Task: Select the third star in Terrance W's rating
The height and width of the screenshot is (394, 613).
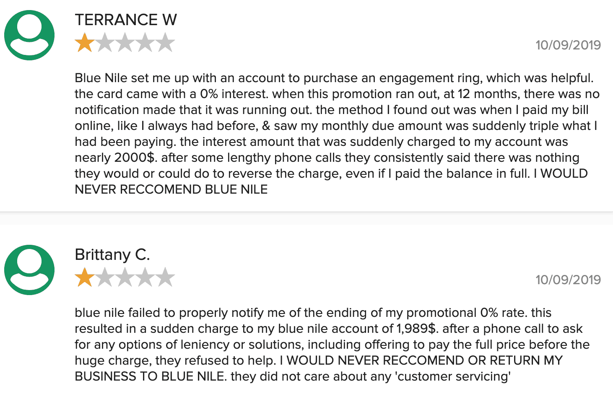Action: [125, 43]
